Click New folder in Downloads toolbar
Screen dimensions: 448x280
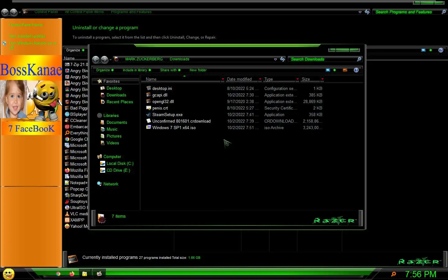pos(198,70)
